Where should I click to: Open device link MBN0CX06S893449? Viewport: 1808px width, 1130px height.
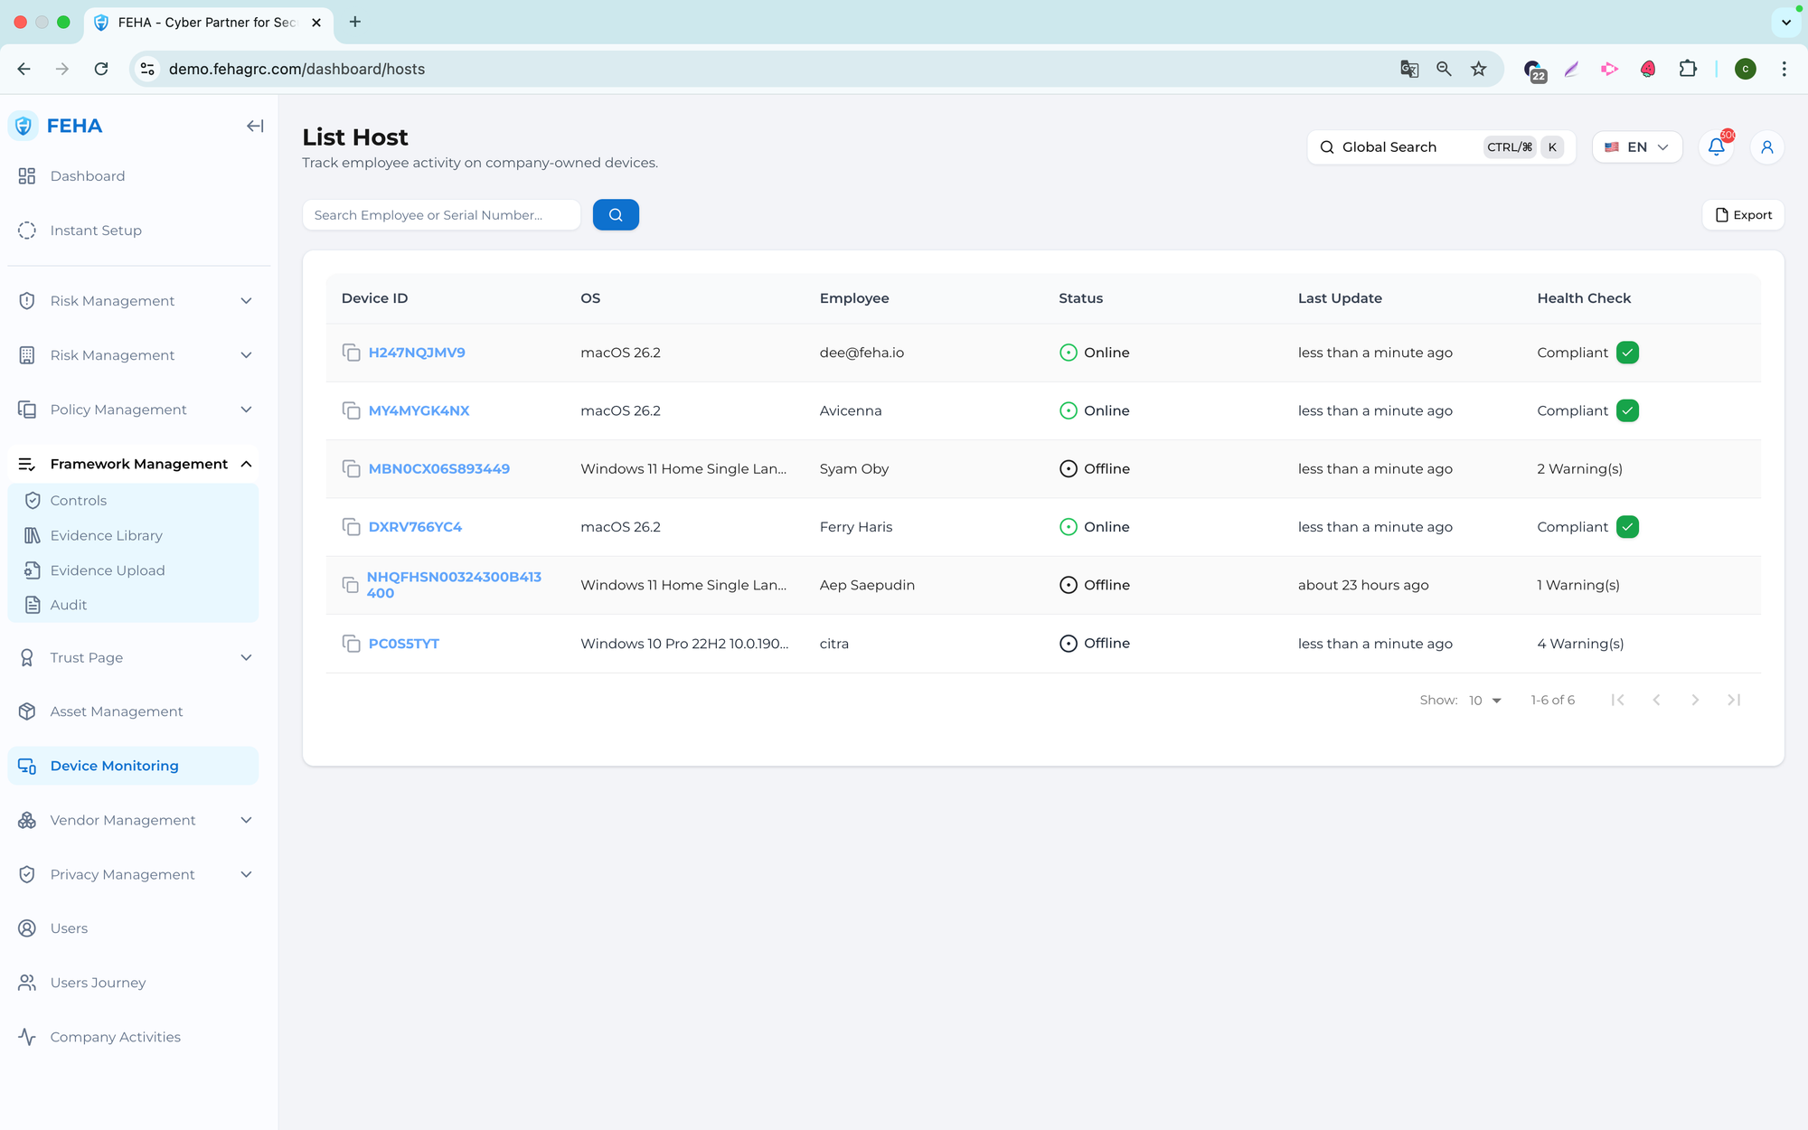click(x=438, y=468)
